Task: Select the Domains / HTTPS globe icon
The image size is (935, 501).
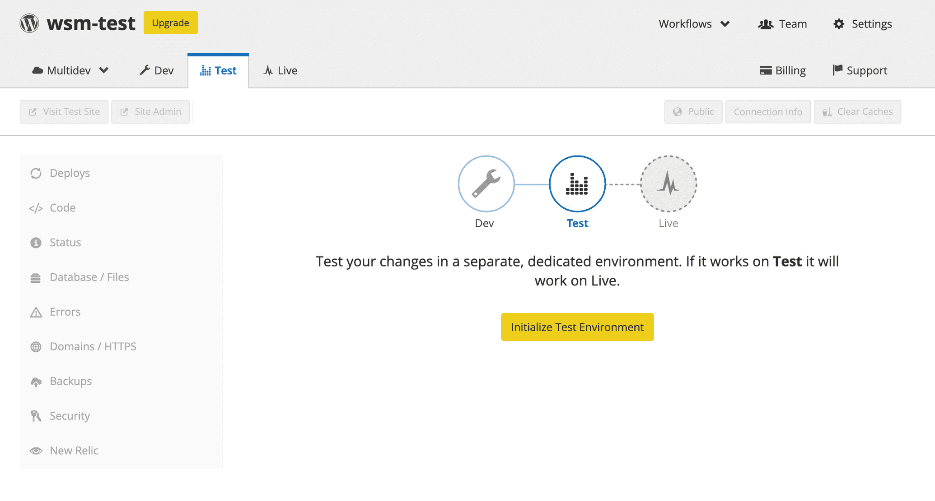Action: (x=36, y=346)
